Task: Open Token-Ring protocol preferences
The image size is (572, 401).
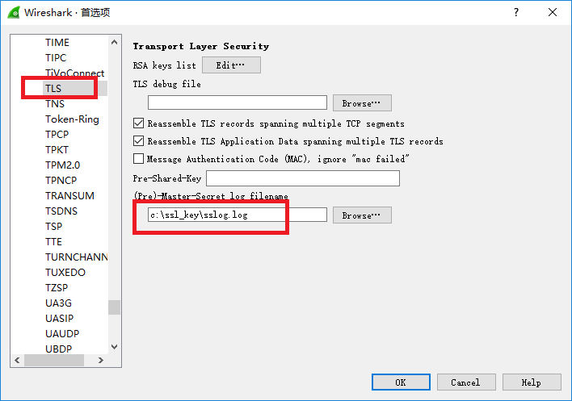Action: (x=72, y=119)
